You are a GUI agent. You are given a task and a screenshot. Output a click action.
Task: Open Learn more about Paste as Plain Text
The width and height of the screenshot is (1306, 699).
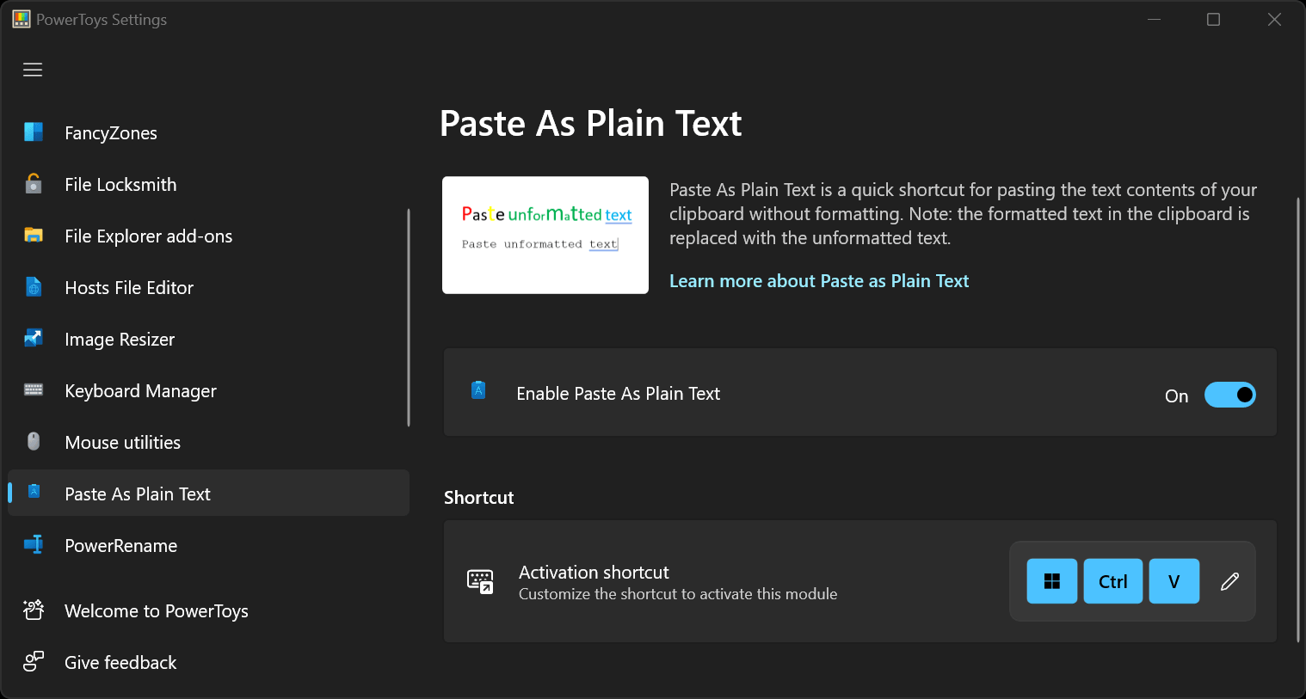(x=818, y=281)
